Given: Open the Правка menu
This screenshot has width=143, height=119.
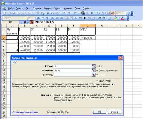Looking at the screenshot, I should point(19,8).
